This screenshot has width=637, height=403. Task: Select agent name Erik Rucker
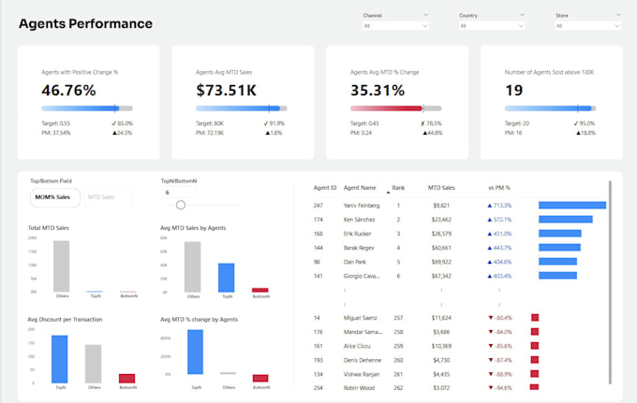[357, 234]
